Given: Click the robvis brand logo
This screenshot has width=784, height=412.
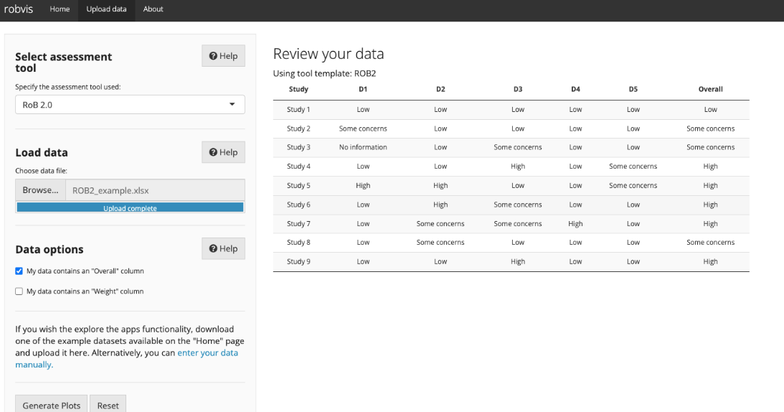Looking at the screenshot, I should pyautogui.click(x=19, y=9).
